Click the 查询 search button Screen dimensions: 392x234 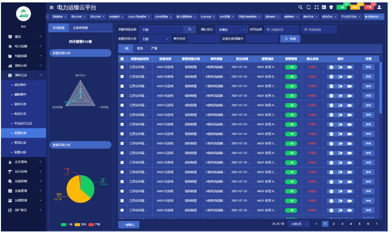point(289,39)
